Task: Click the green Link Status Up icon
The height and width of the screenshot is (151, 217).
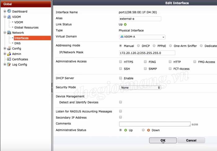Action: pos(125,24)
